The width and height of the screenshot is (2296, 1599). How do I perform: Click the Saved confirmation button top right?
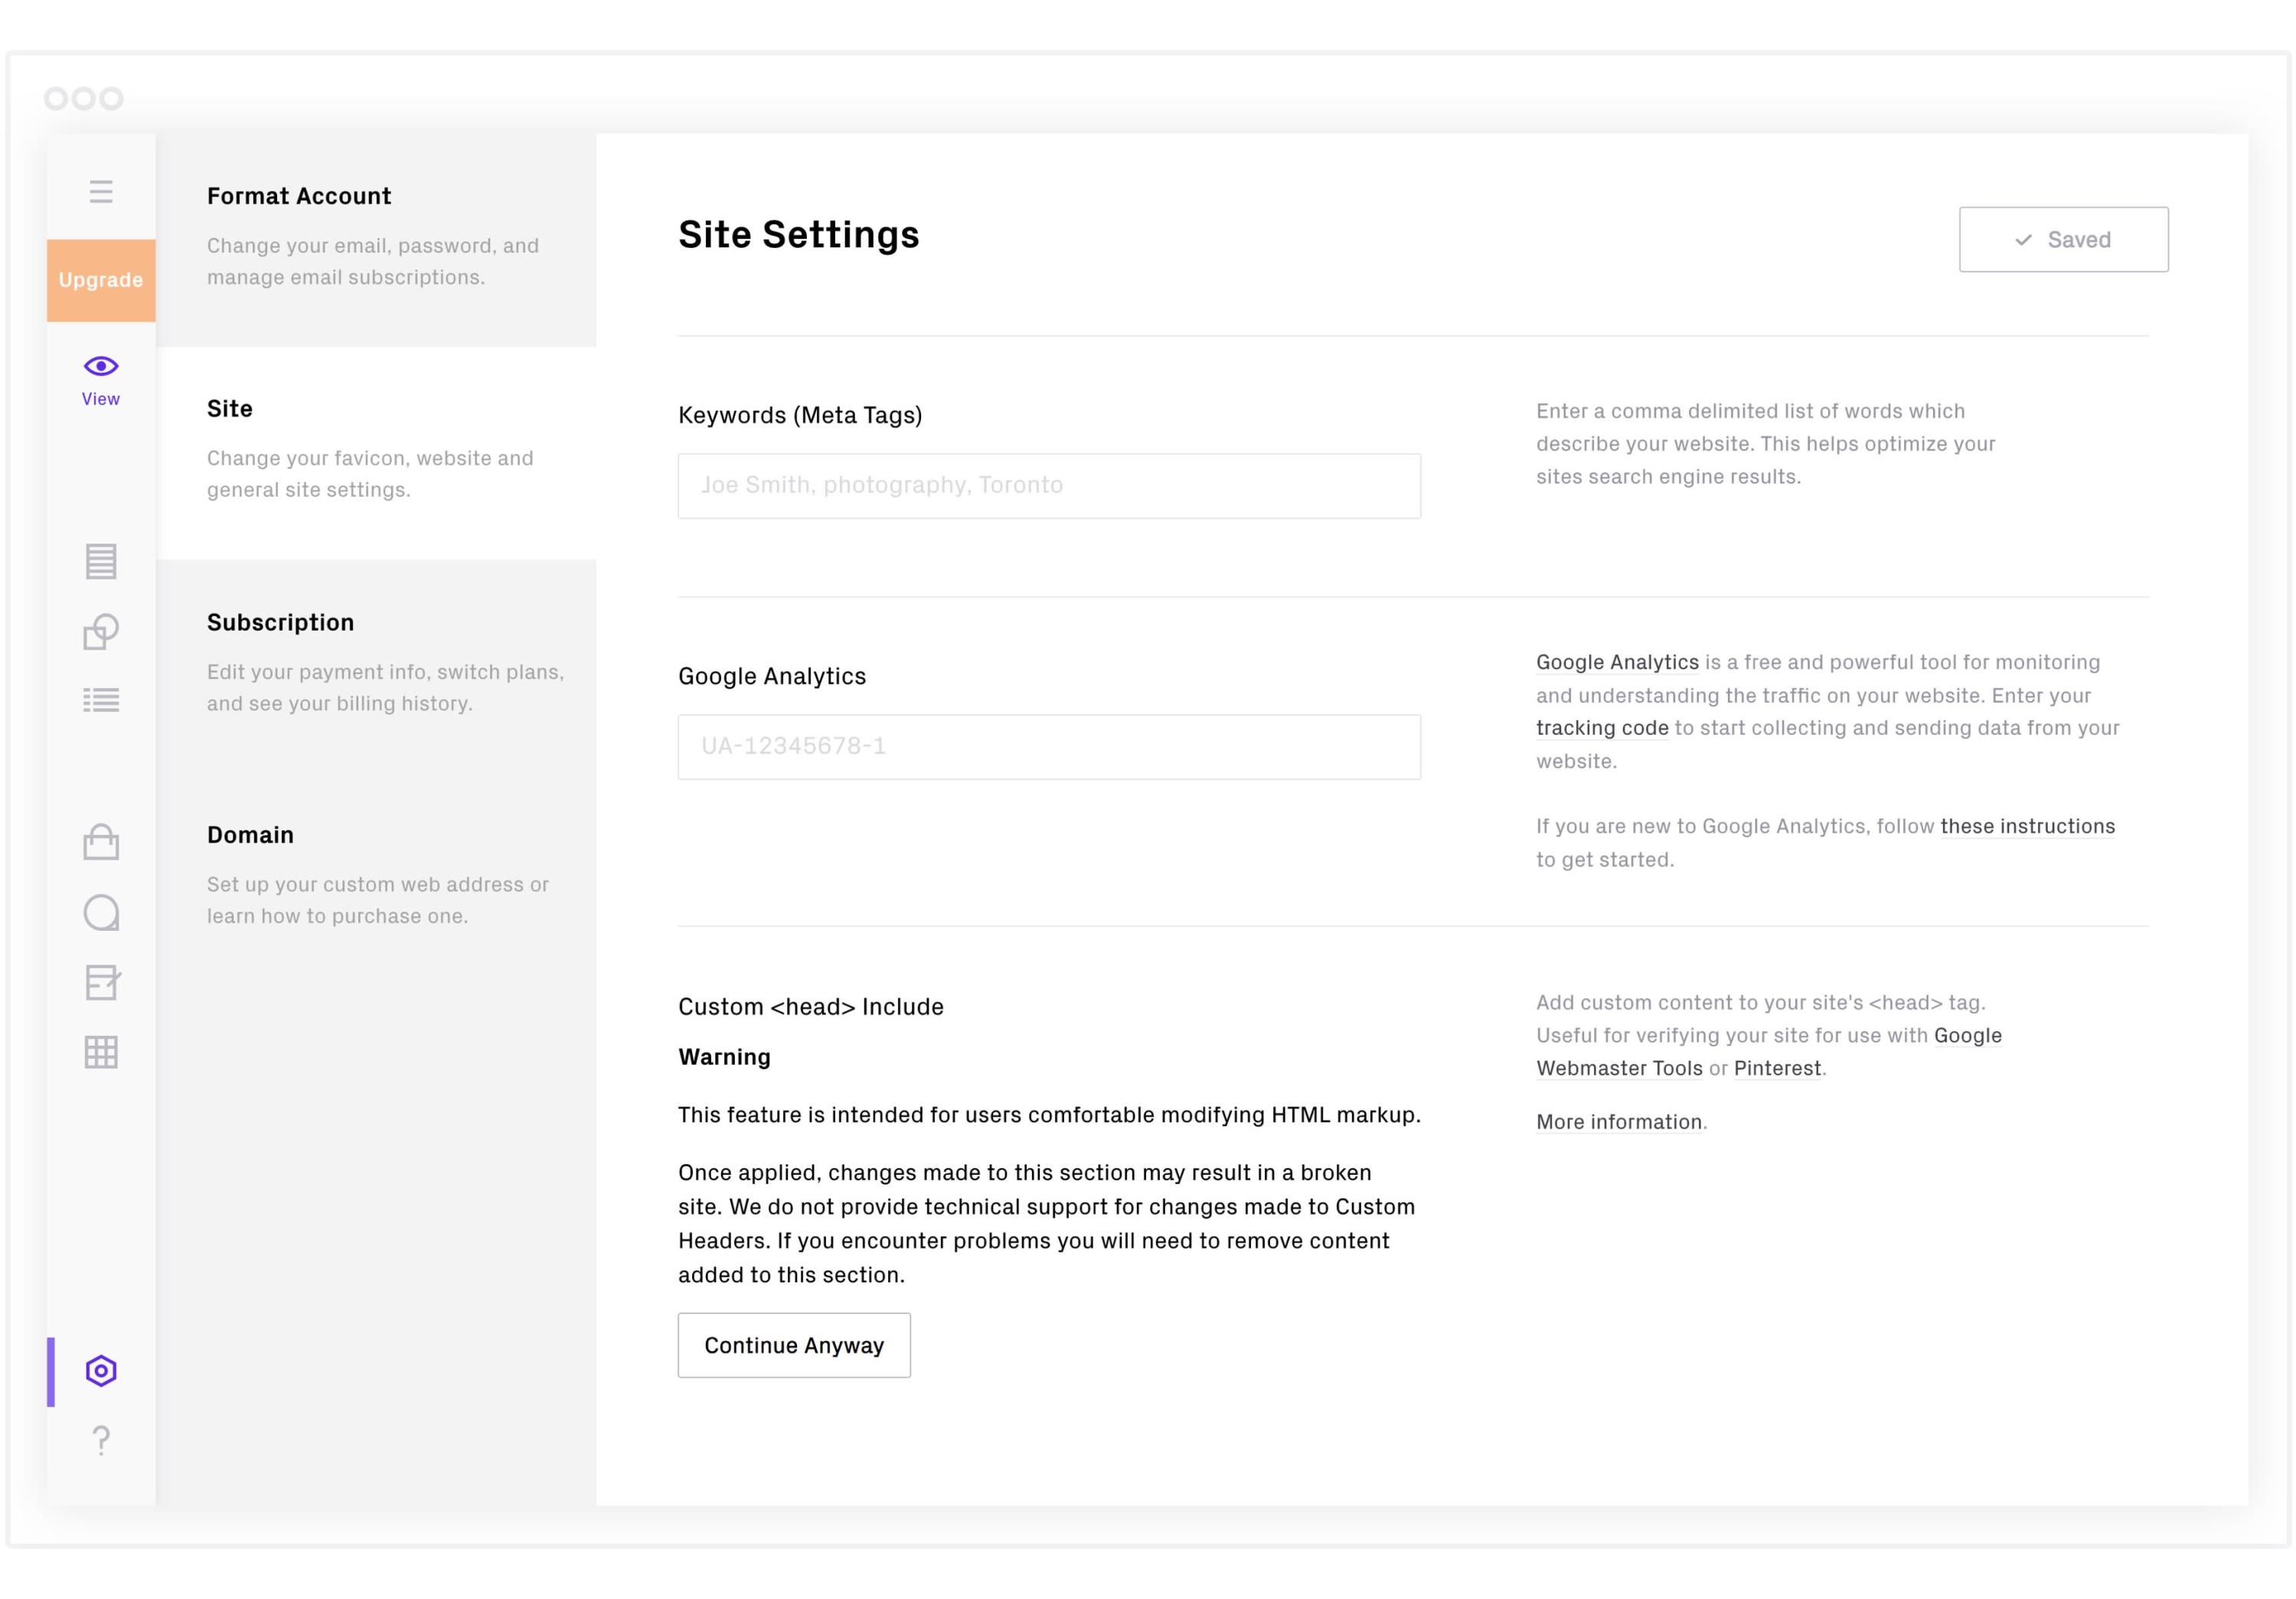click(2064, 237)
